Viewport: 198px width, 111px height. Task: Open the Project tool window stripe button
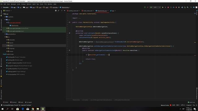pyautogui.click(x=1, y=13)
